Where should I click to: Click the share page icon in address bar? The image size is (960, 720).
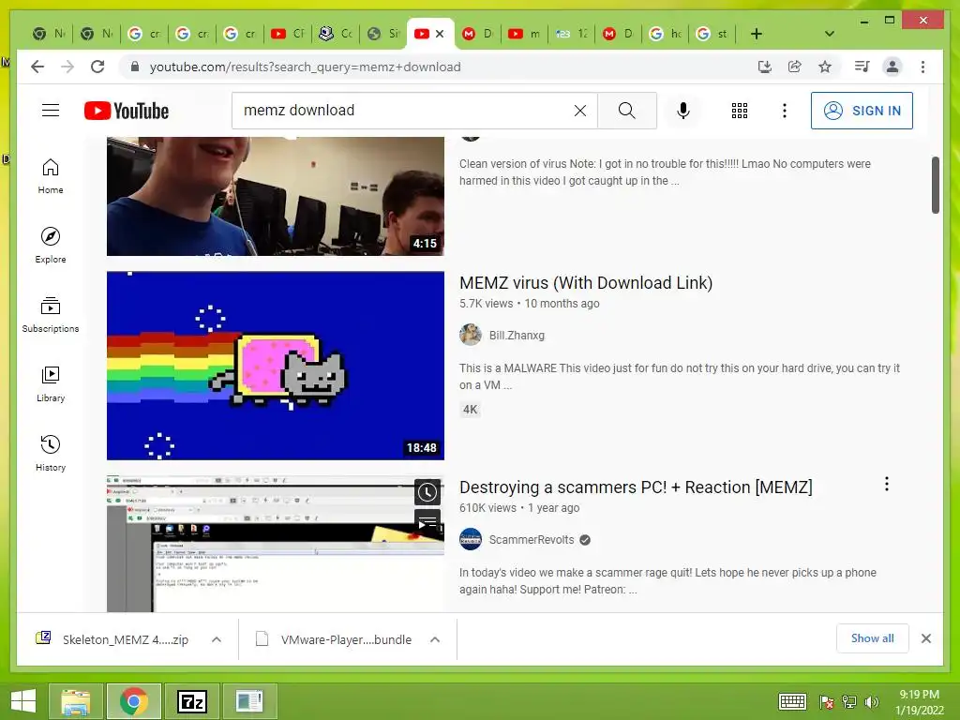(795, 67)
